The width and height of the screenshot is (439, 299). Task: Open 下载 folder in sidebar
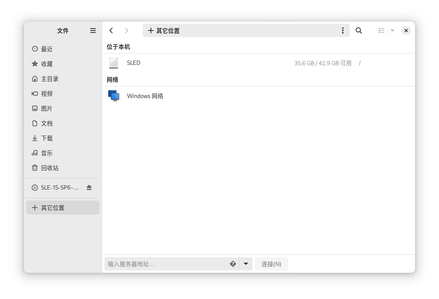point(47,138)
